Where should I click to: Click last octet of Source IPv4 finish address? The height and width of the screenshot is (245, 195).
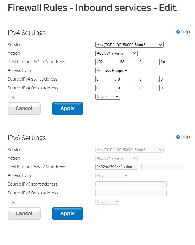pyautogui.click(x=169, y=88)
